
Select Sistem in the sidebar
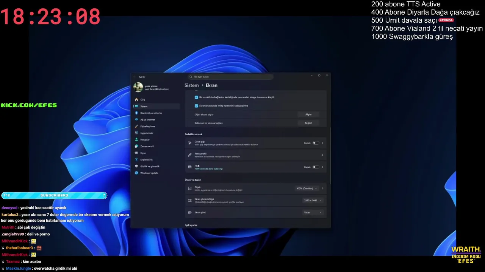(x=156, y=107)
